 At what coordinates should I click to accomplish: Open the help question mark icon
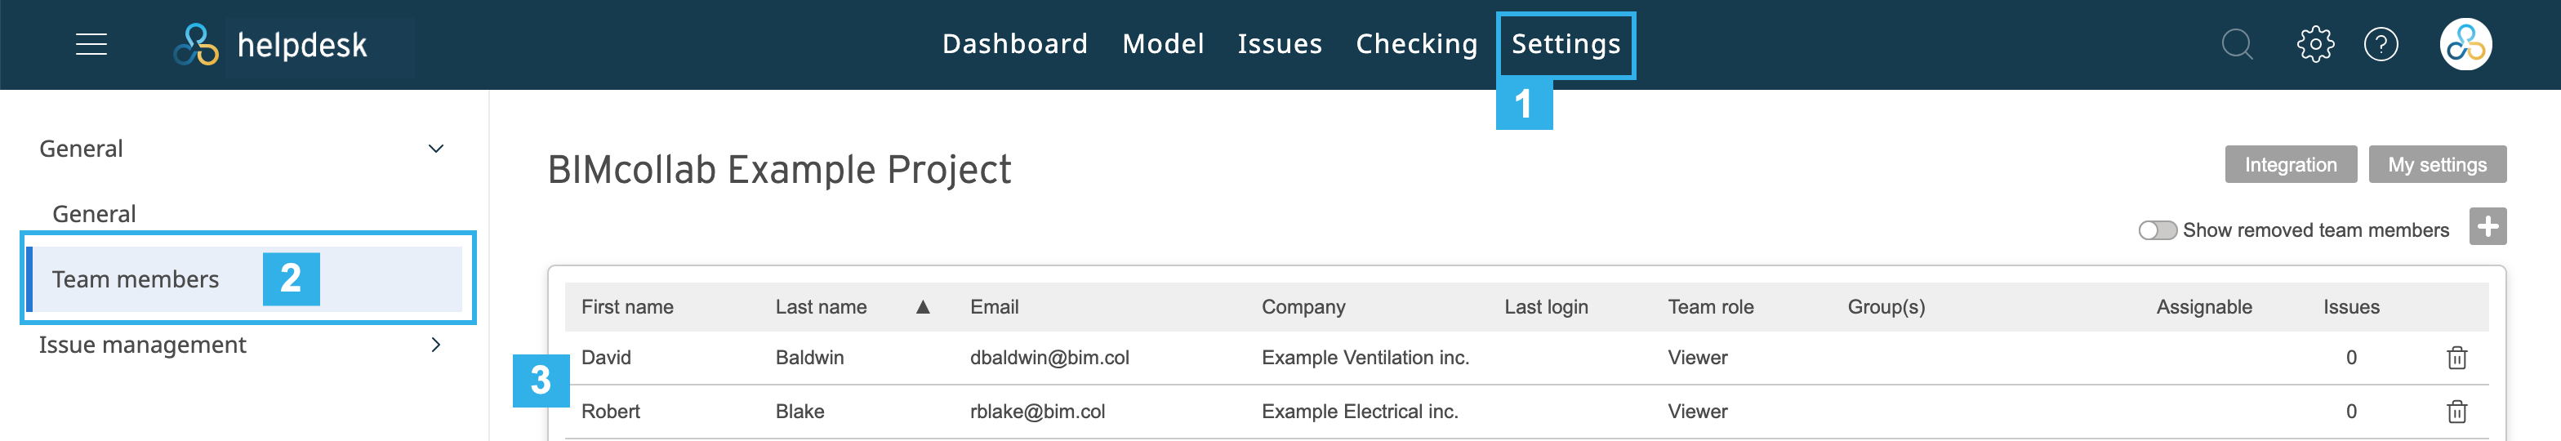coord(2381,45)
